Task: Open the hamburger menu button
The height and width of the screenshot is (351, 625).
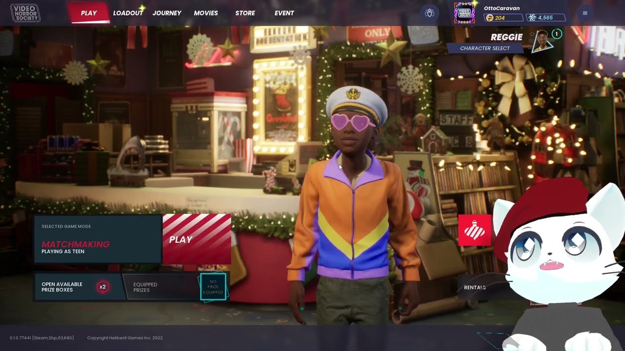Action: click(x=585, y=13)
